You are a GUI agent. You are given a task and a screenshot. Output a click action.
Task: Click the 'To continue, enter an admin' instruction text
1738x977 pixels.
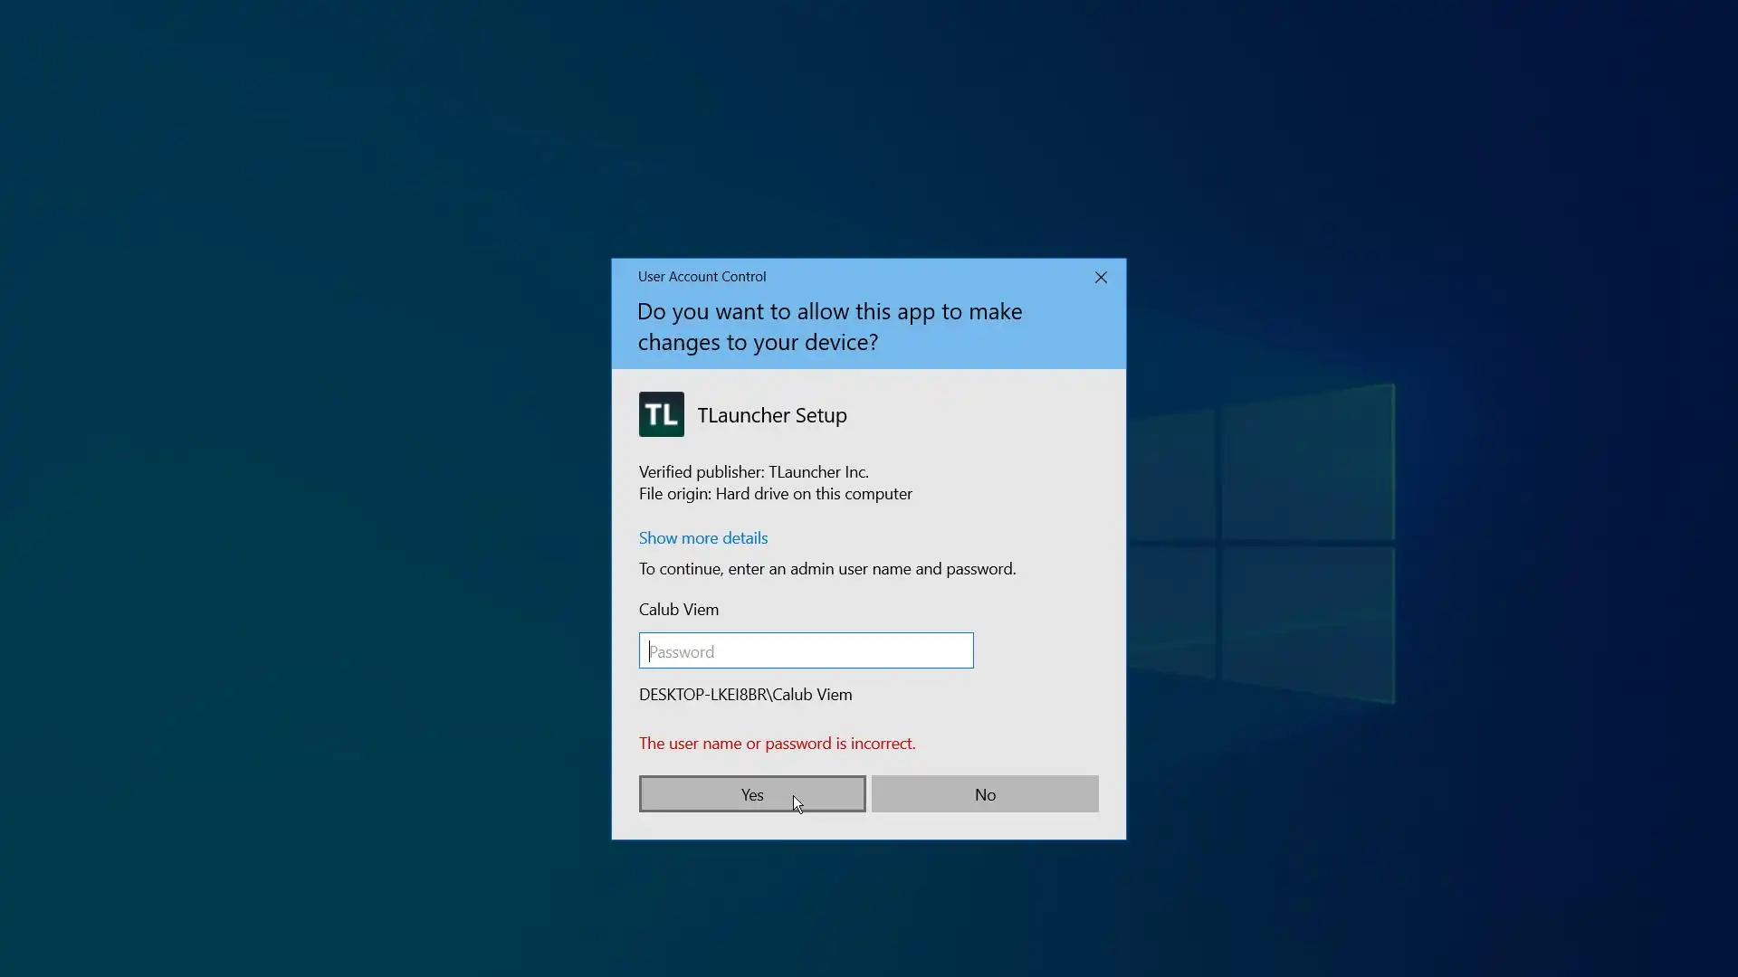[826, 569]
